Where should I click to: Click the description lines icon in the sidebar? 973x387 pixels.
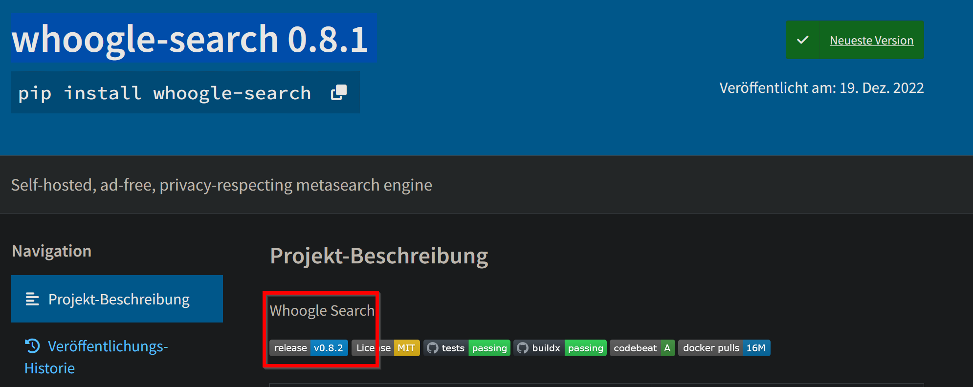pyautogui.click(x=32, y=299)
